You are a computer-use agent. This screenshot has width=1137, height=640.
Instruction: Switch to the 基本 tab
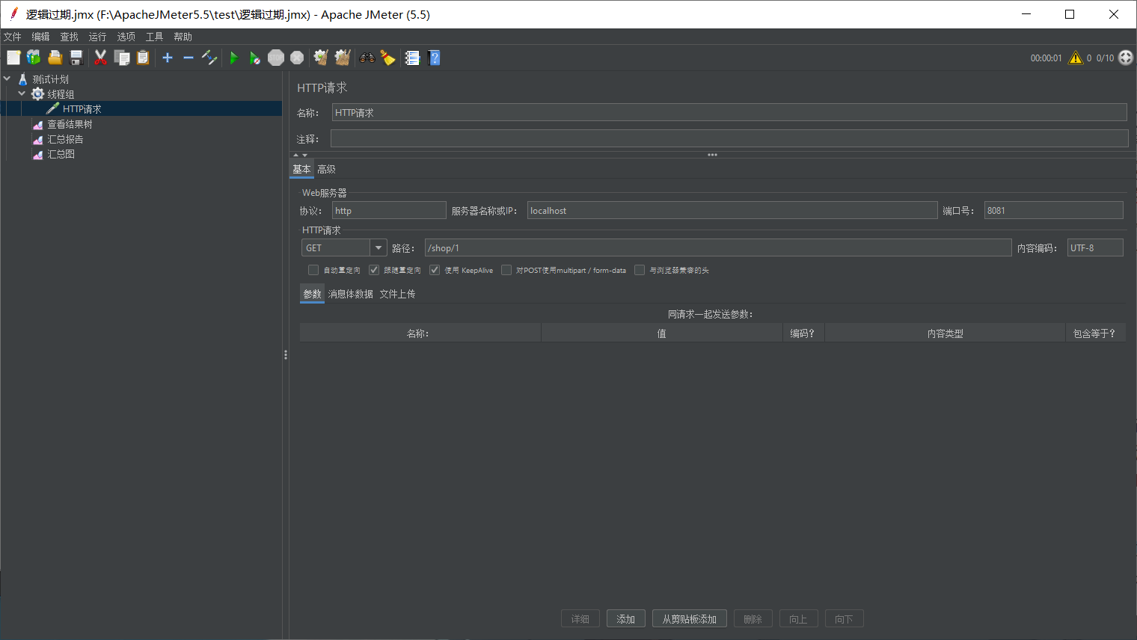pos(301,170)
